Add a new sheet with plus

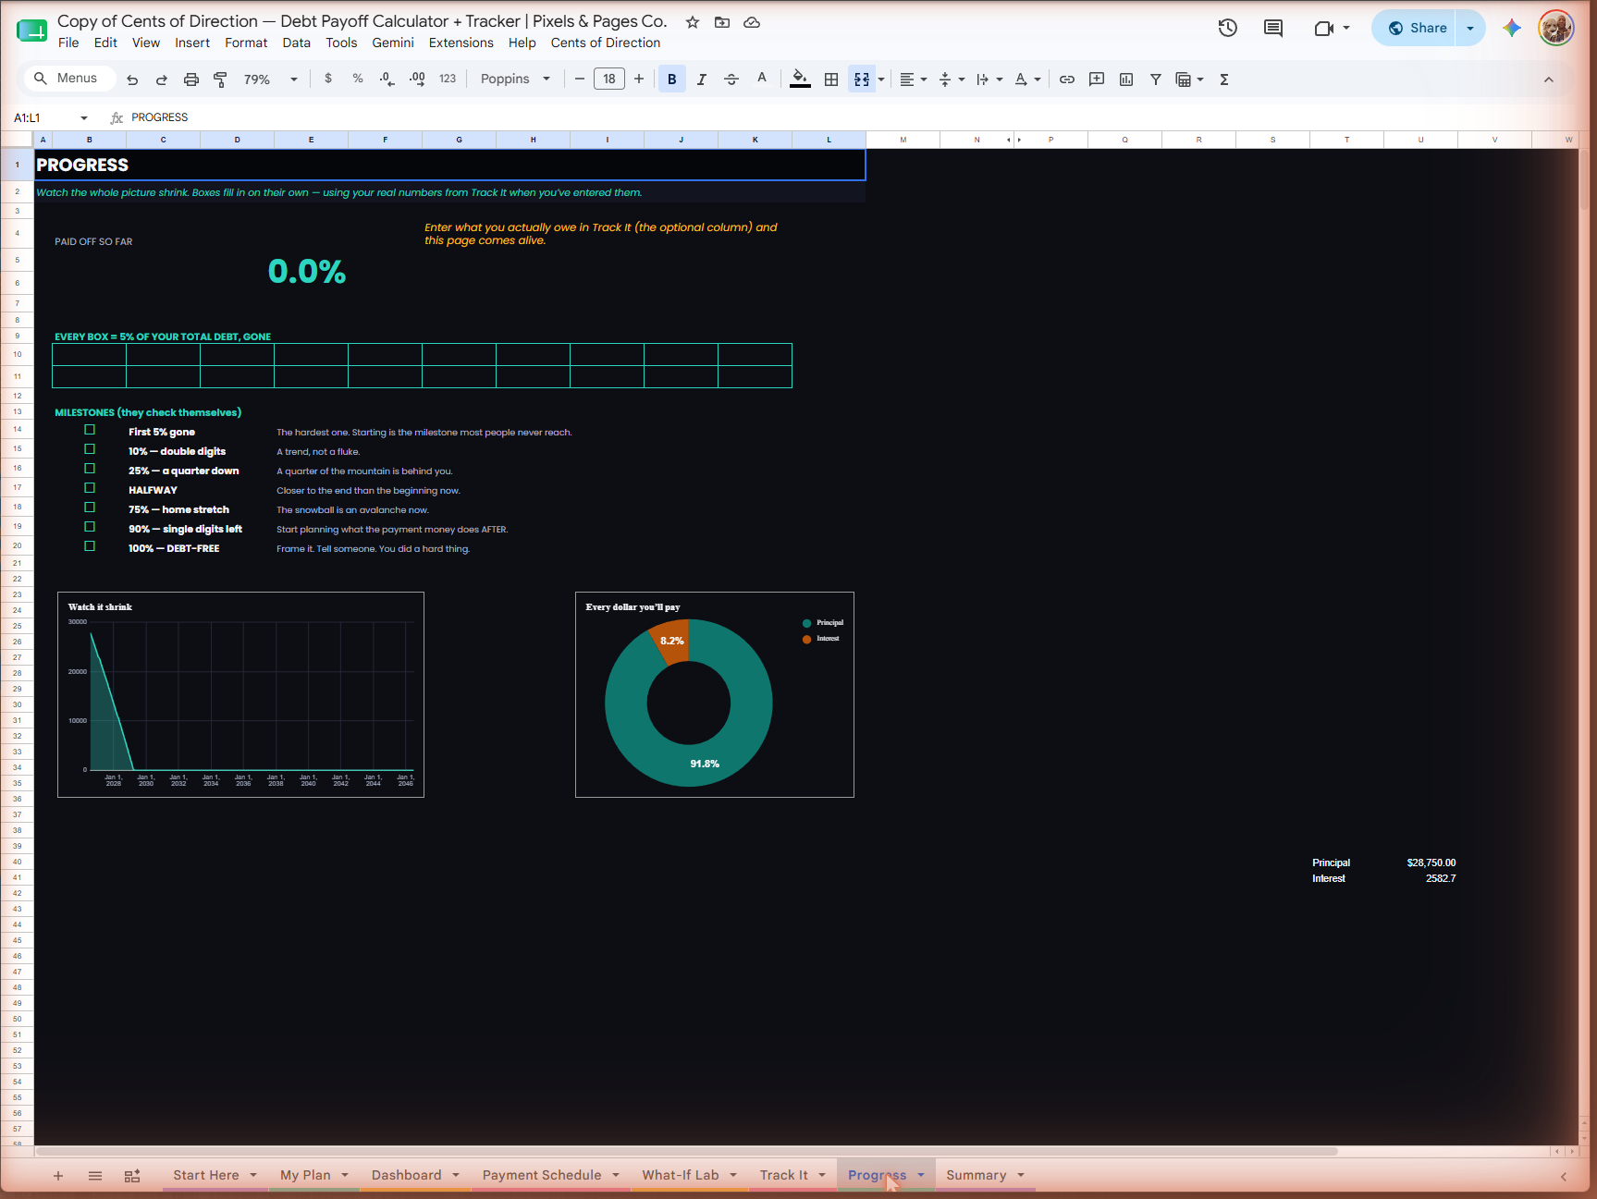tap(58, 1176)
